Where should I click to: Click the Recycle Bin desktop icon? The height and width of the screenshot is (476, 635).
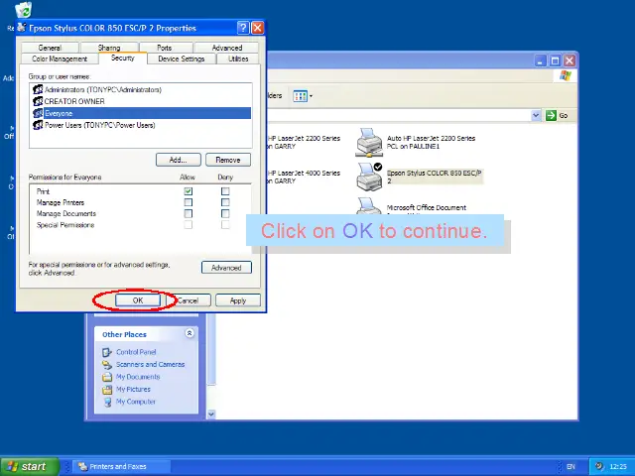[x=23, y=10]
